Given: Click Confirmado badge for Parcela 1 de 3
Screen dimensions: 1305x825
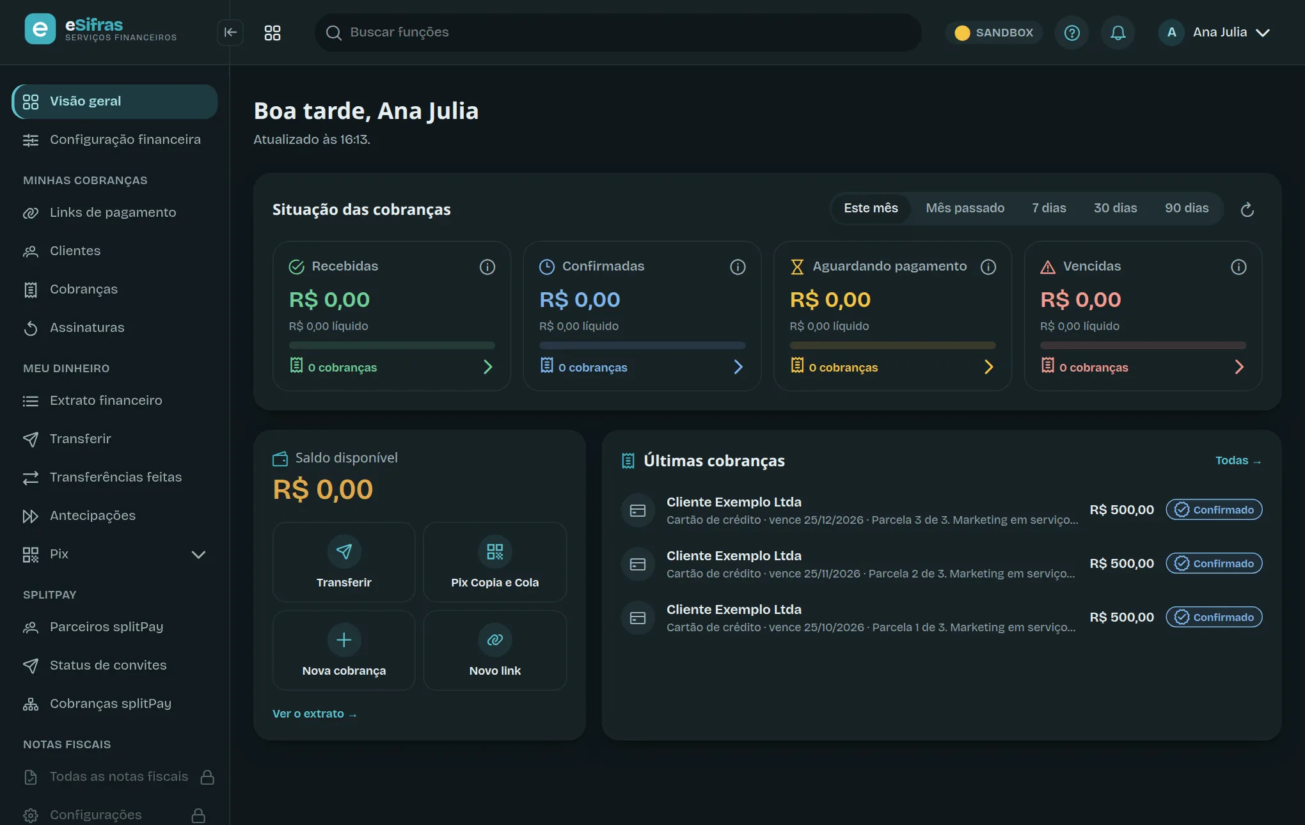Looking at the screenshot, I should click(1214, 617).
